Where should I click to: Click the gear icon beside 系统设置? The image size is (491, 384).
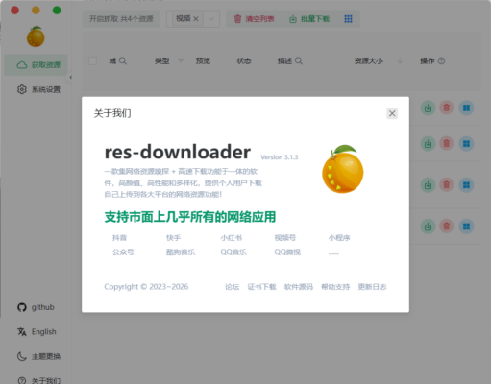22,89
